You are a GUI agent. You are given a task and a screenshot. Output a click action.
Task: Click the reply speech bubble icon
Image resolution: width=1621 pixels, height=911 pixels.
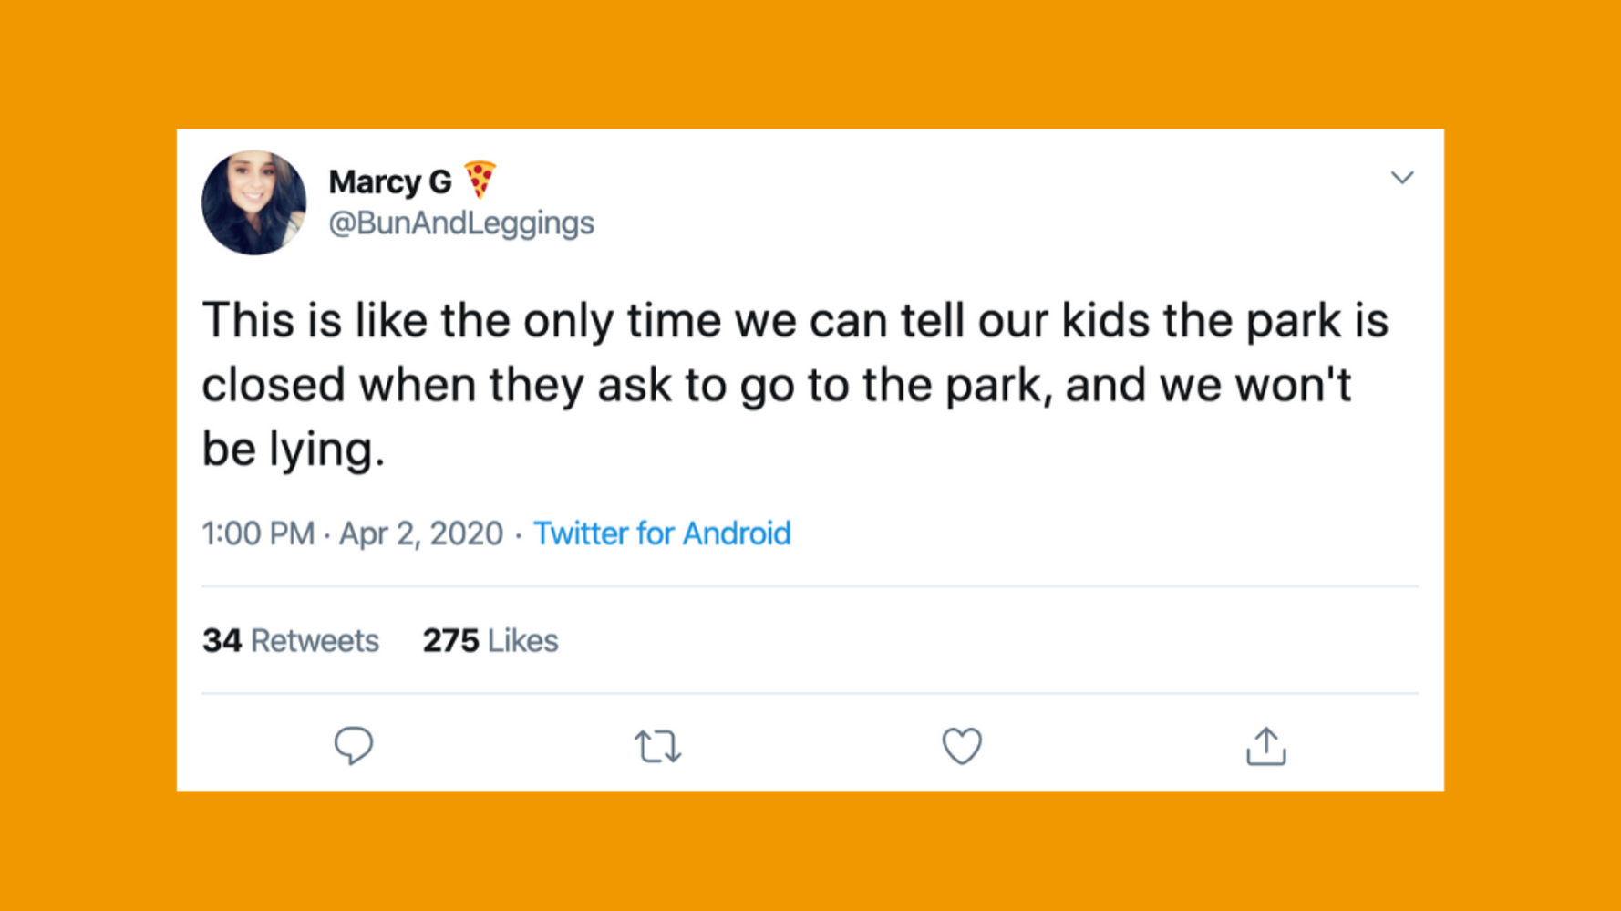coord(353,746)
